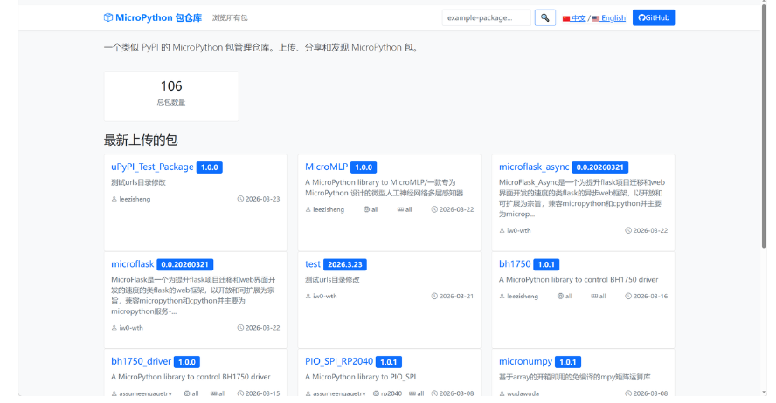Image resolution: width=776 pixels, height=403 pixels.
Task: Click the MicroPython package cube logo icon
Action: coord(107,17)
